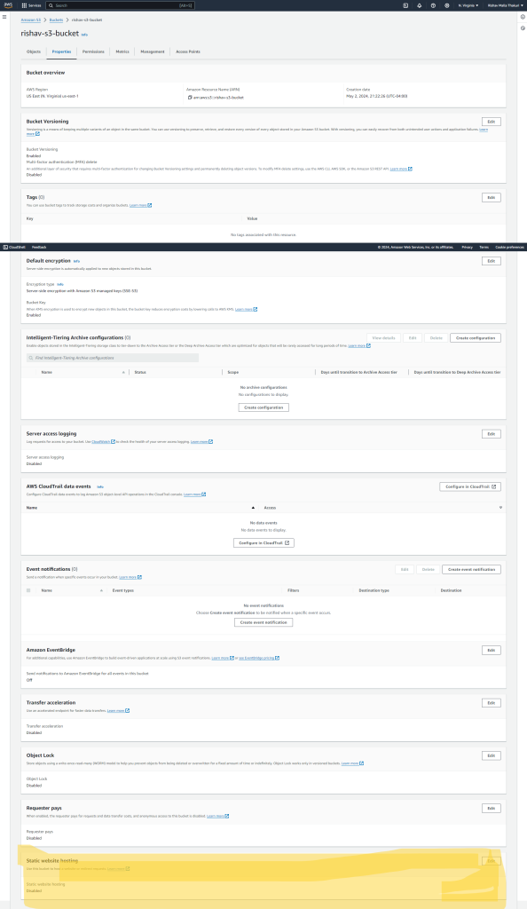Open the notifications bell
This screenshot has width=527, height=909.
[x=420, y=5]
